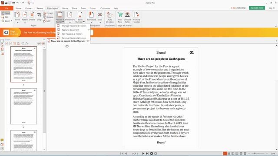Adjust the zoom slider handle
Image resolution: width=278 pixels, height=156 pixels.
(255, 153)
